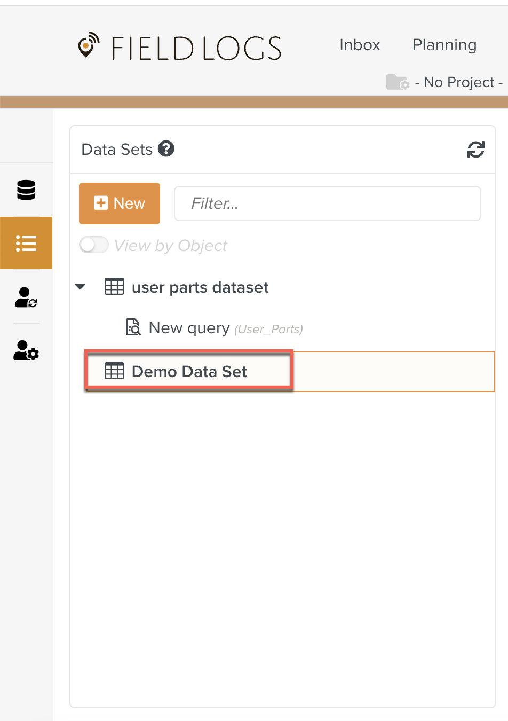
Task: Focus the Filter text field
Action: click(327, 203)
